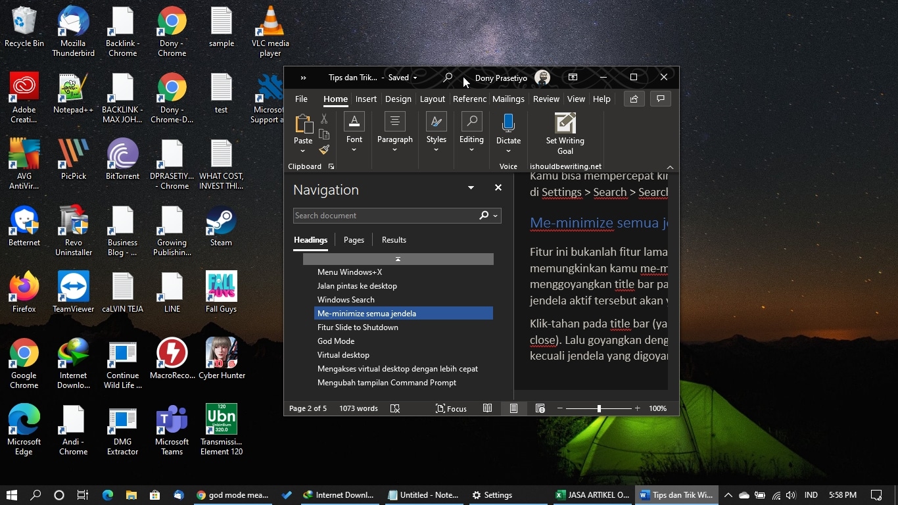
Task: Select Print Layout view icon
Action: [x=513, y=408]
